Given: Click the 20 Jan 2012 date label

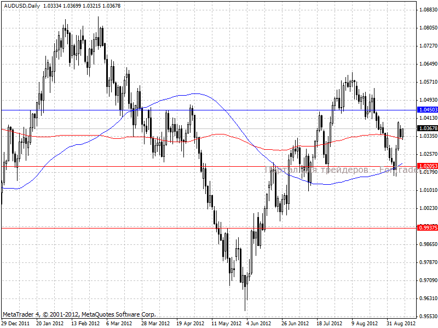Looking at the screenshot, I should point(50,324).
